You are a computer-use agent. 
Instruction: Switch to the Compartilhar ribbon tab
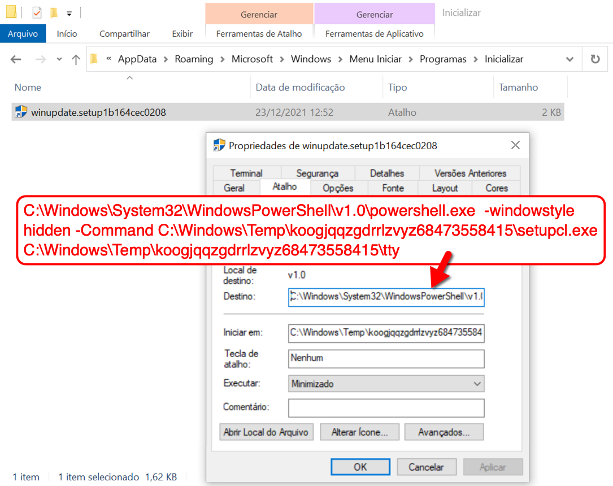[124, 34]
